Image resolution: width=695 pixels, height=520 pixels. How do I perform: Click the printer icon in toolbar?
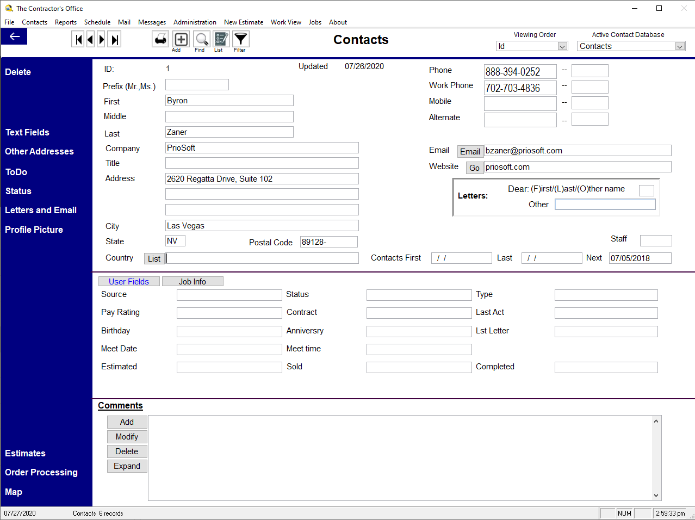[160, 39]
